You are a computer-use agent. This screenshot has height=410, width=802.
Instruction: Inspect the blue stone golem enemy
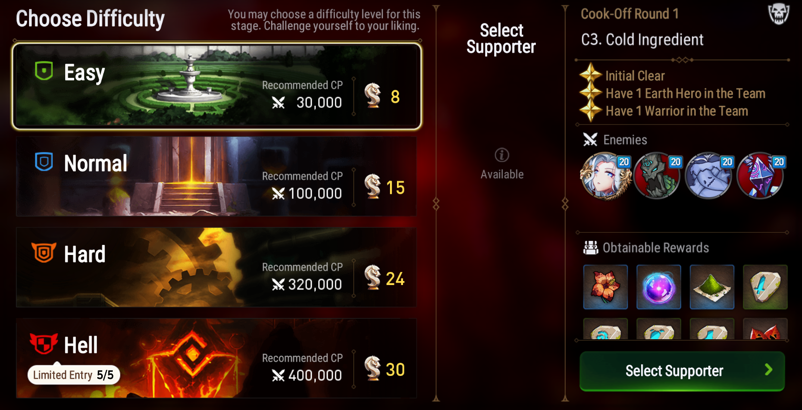pyautogui.click(x=709, y=176)
